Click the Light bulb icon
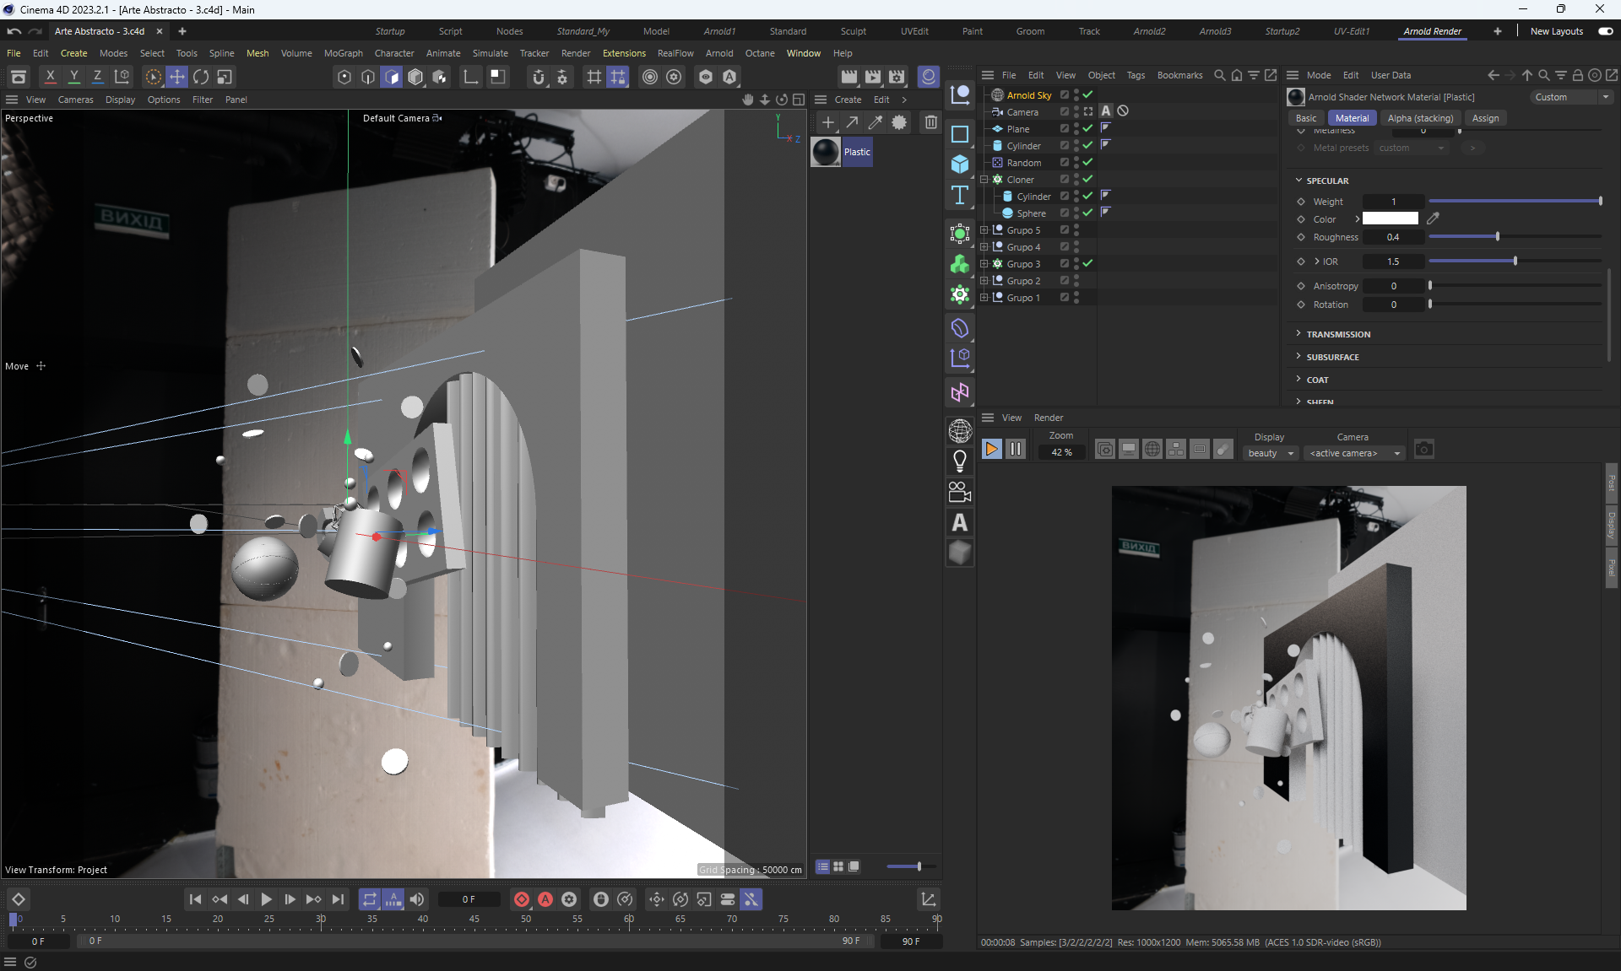Viewport: 1621px width, 971px height. point(960,461)
